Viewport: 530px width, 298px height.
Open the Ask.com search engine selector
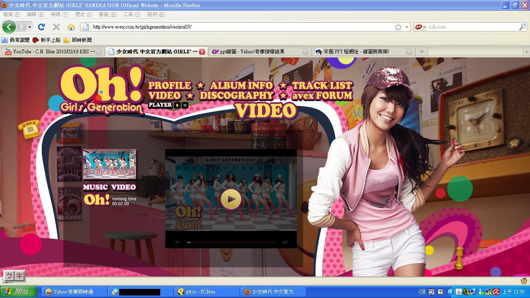tap(420, 27)
